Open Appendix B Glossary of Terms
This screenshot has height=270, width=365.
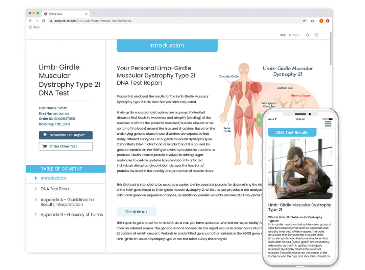click(72, 214)
